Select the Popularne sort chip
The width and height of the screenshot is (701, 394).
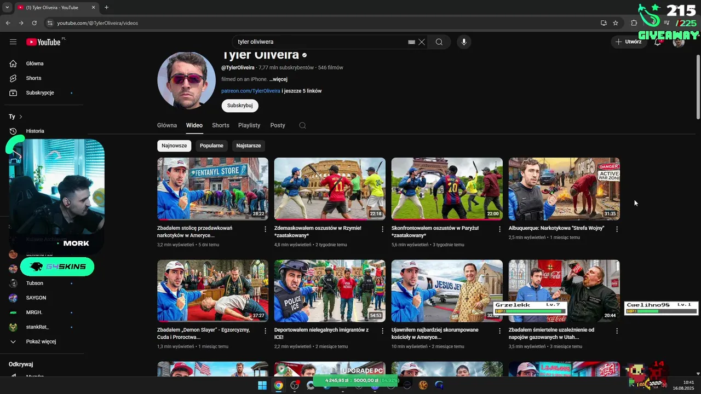click(x=211, y=146)
